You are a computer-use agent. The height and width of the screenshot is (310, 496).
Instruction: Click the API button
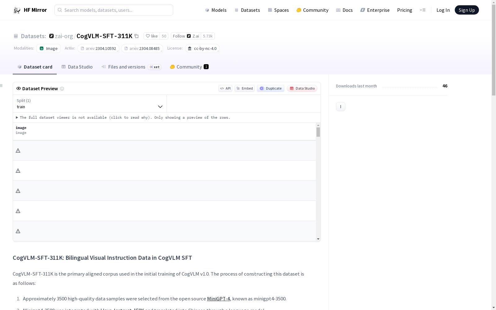pos(225,88)
